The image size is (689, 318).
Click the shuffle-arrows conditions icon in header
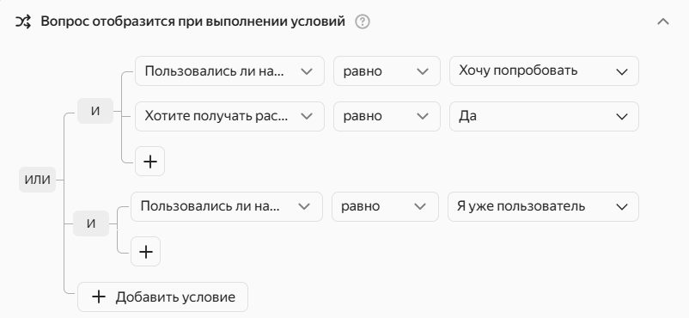tap(23, 21)
